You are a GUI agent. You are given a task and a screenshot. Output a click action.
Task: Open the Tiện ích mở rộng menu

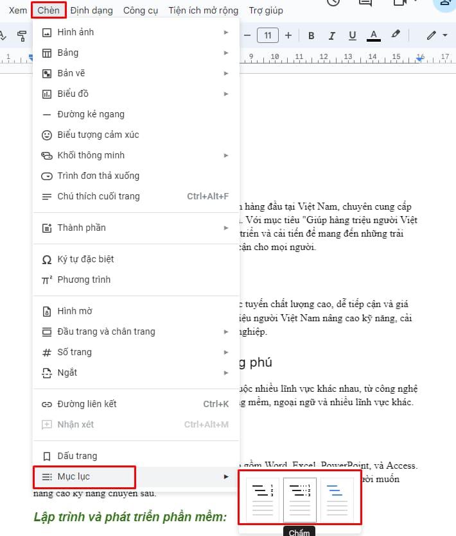204,10
